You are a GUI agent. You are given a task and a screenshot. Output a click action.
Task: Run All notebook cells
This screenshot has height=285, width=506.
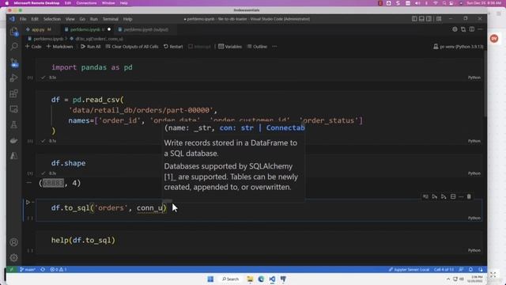coord(90,47)
